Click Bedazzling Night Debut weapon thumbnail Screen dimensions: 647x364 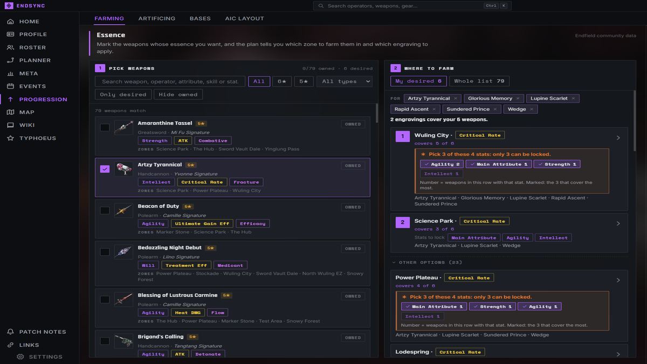coord(123,252)
